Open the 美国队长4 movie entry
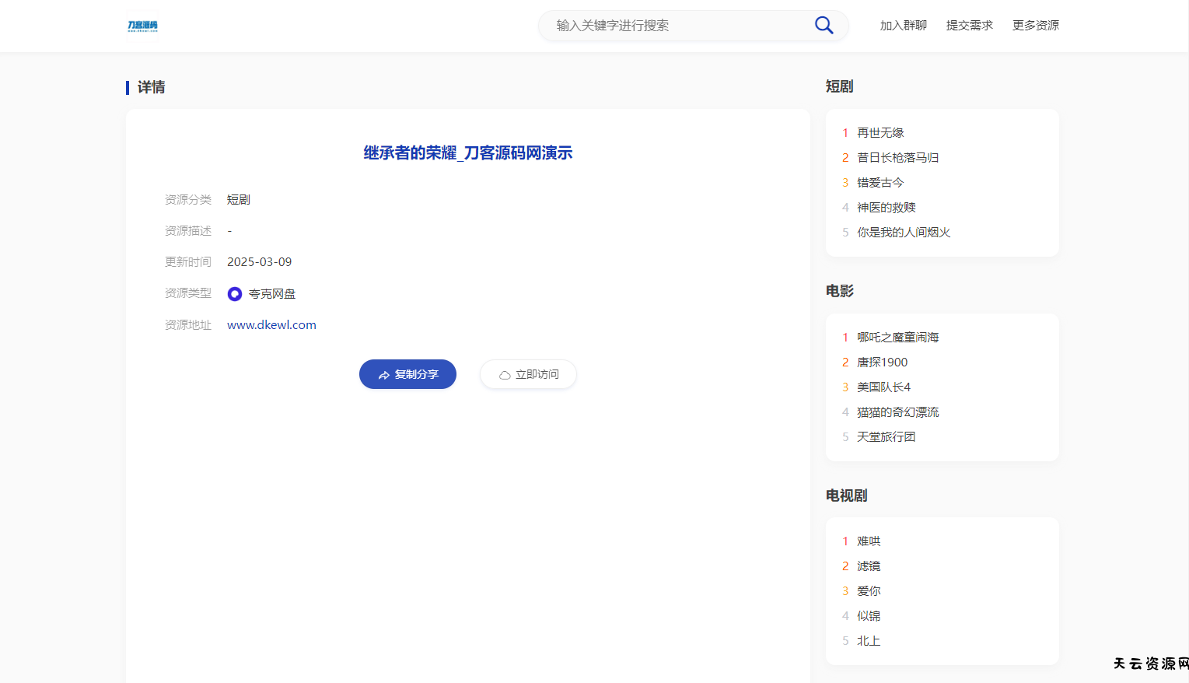1189x683 pixels. (883, 387)
